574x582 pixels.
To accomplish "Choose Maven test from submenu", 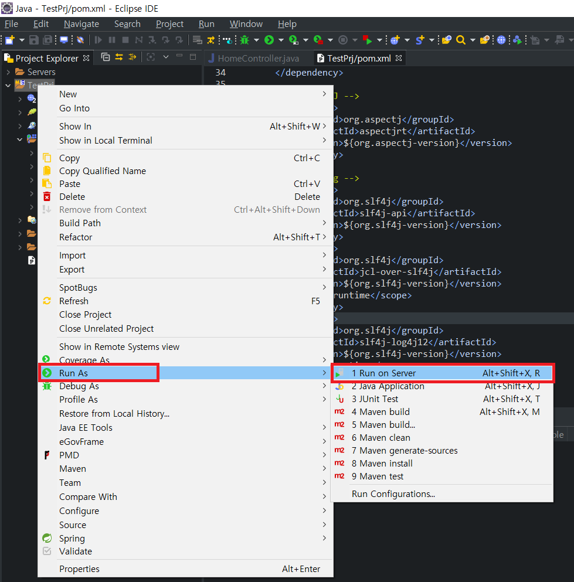I will click(x=441, y=477).
